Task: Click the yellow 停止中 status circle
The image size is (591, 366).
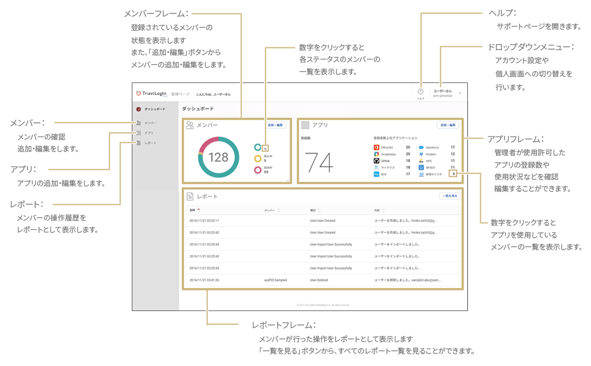Action: coord(258,158)
